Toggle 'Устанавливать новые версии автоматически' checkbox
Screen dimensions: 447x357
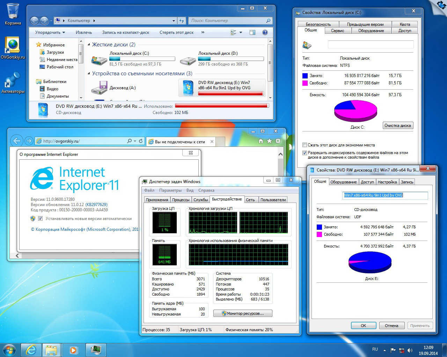pos(40,219)
